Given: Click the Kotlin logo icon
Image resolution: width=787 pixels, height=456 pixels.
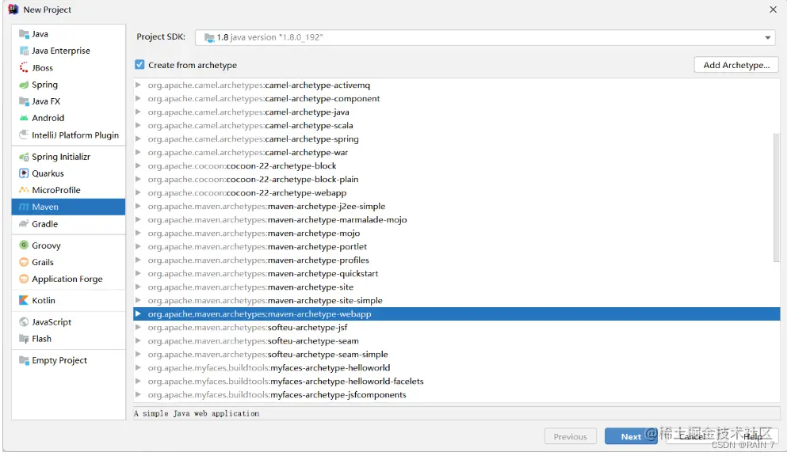Looking at the screenshot, I should [24, 300].
